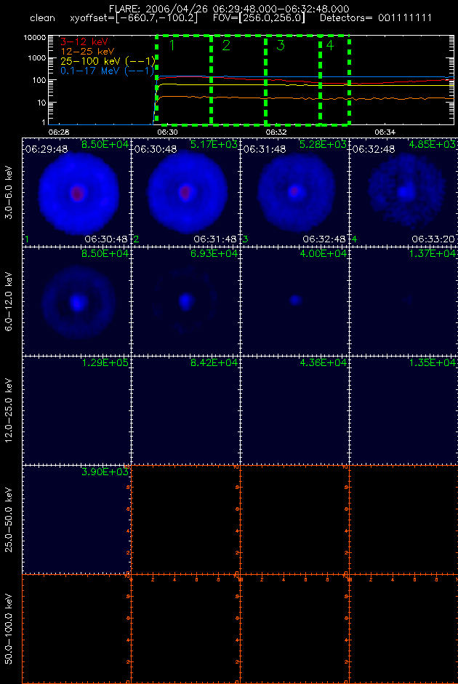Click the 06:33:20 end time label

(433, 239)
